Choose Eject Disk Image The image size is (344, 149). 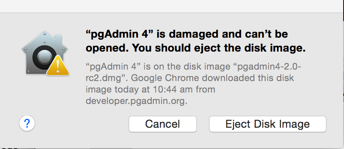click(268, 124)
